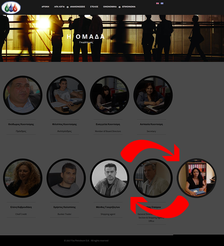224x246 pixels.
Task: Open Χρήστος Καλοπίσης profile photo
Action: coord(66,178)
